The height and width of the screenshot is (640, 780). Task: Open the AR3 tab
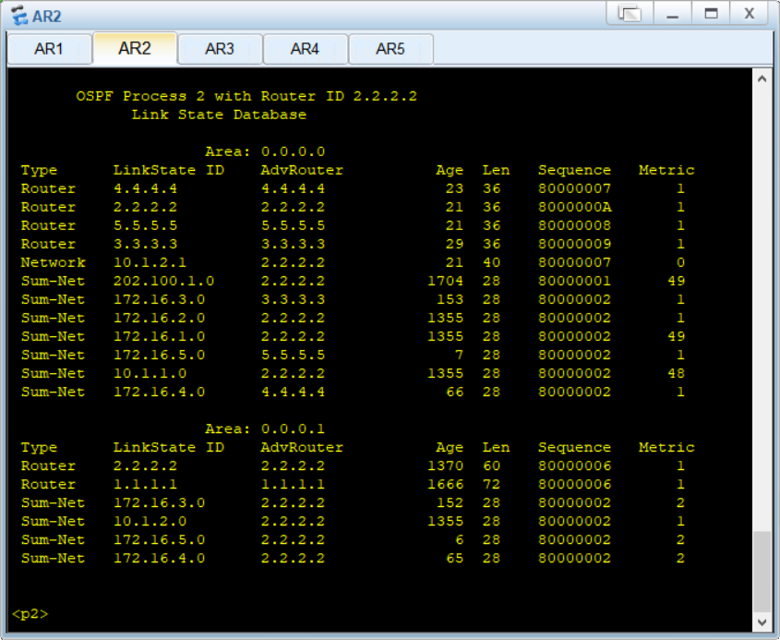(x=220, y=49)
